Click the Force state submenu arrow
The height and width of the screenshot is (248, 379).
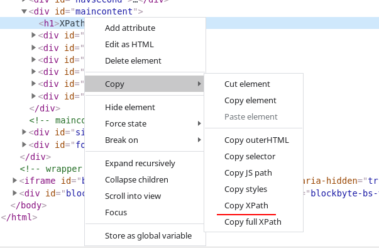(199, 123)
